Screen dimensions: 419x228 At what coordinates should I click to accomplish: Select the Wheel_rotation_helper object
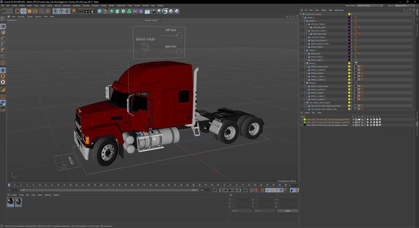click(x=320, y=44)
